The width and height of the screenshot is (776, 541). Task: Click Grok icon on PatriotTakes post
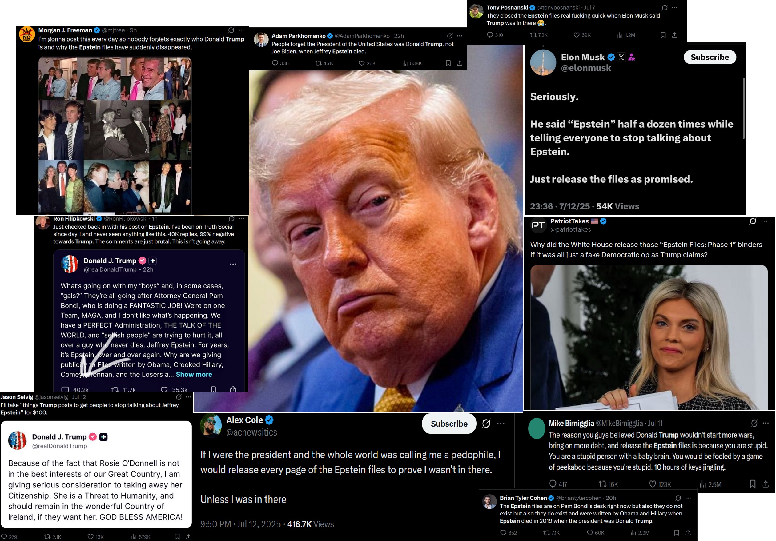(x=753, y=221)
